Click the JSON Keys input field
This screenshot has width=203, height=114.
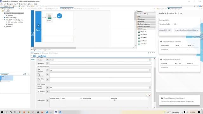[x=100, y=92]
